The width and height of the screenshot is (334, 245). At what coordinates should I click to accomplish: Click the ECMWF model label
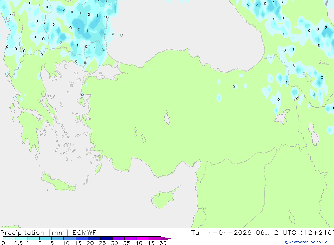click(x=85, y=233)
